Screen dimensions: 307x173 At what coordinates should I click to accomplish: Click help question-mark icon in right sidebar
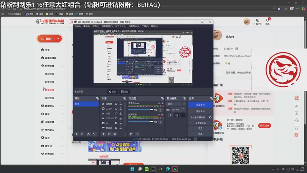(x=296, y=113)
